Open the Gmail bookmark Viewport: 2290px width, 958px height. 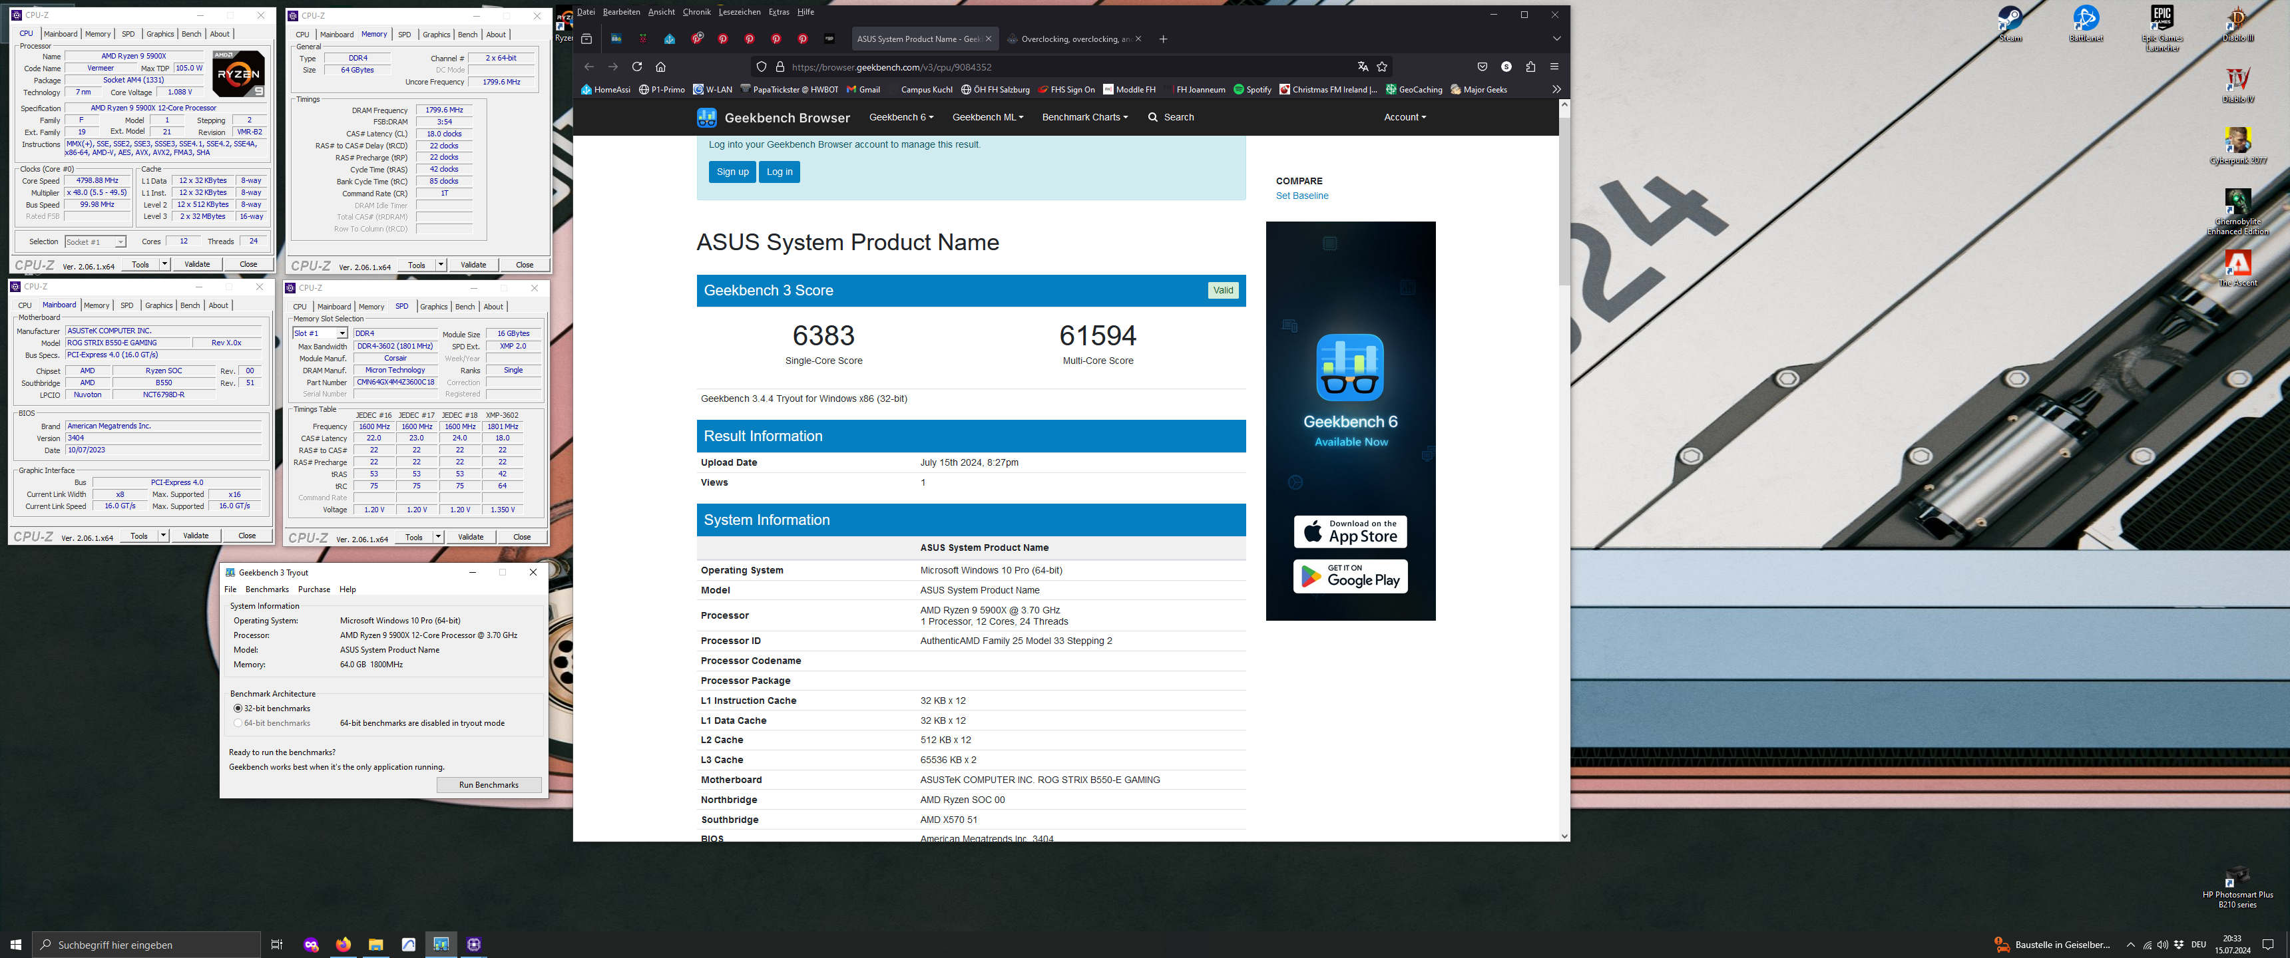[x=862, y=90]
